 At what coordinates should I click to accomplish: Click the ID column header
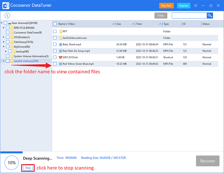coord(184,24)
